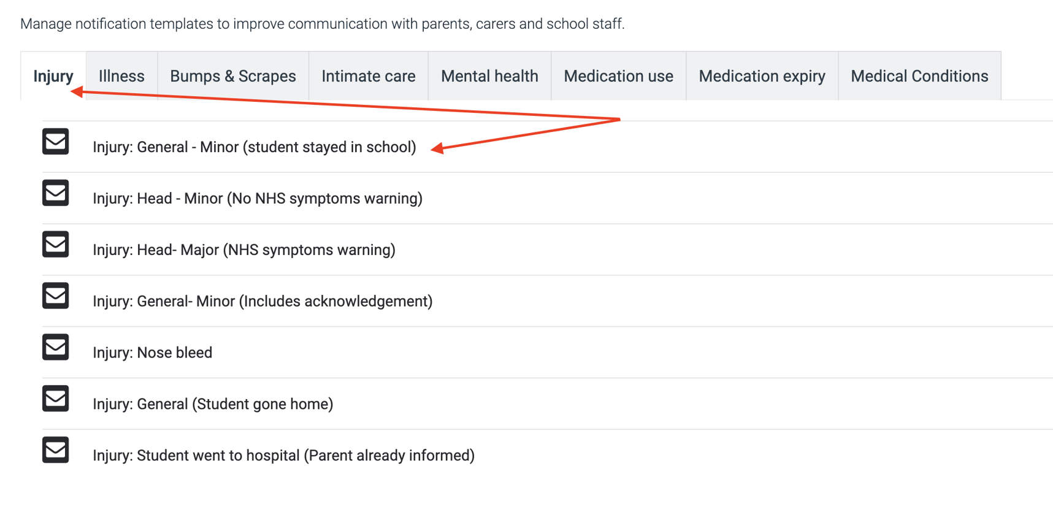Select the Intimate care tab

(368, 76)
